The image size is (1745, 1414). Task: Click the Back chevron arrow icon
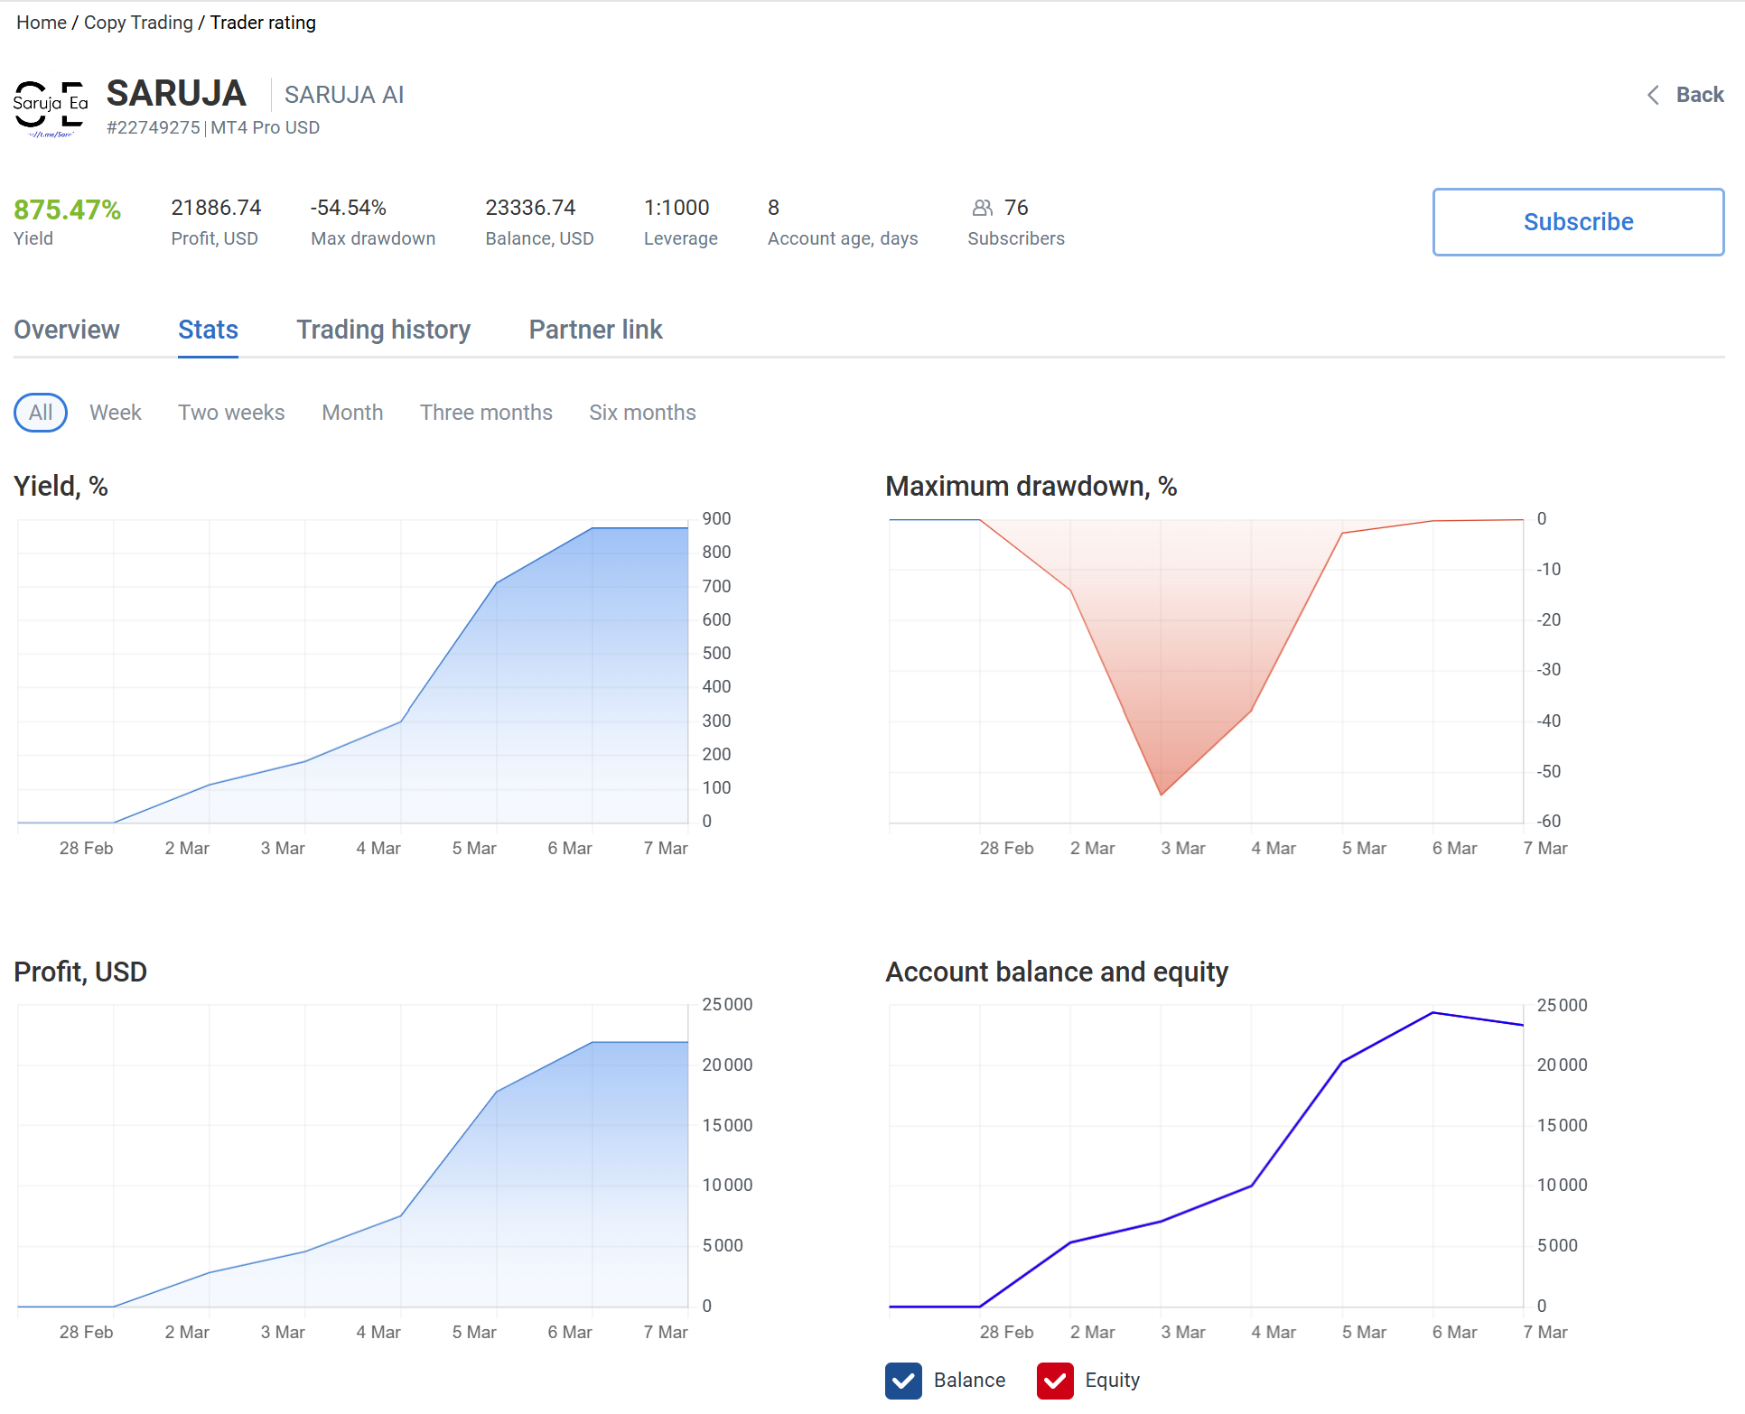point(1653,95)
